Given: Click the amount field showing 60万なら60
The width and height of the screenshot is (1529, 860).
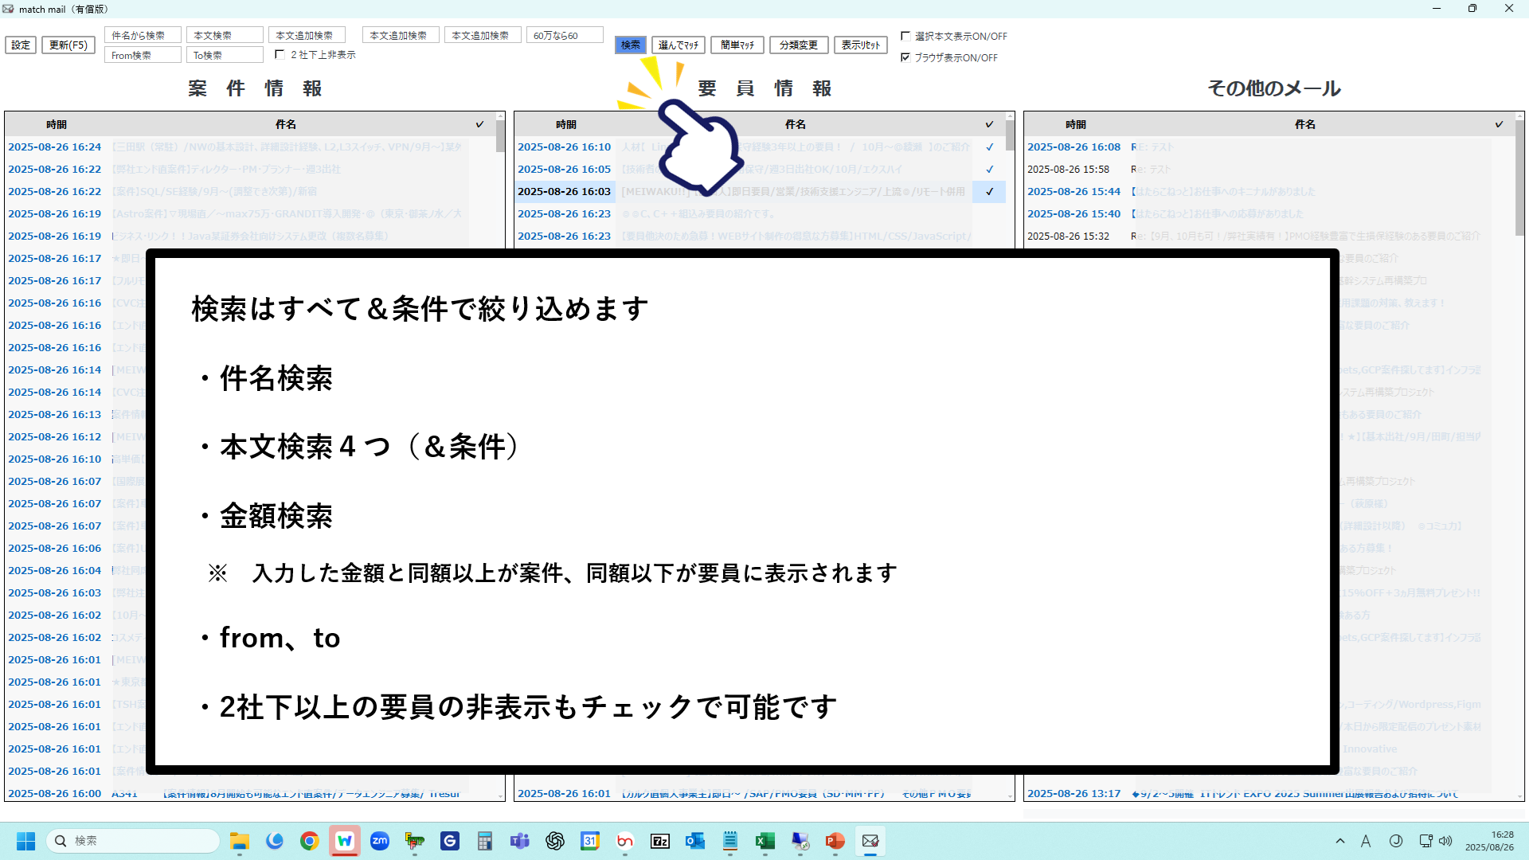Looking at the screenshot, I should tap(565, 35).
